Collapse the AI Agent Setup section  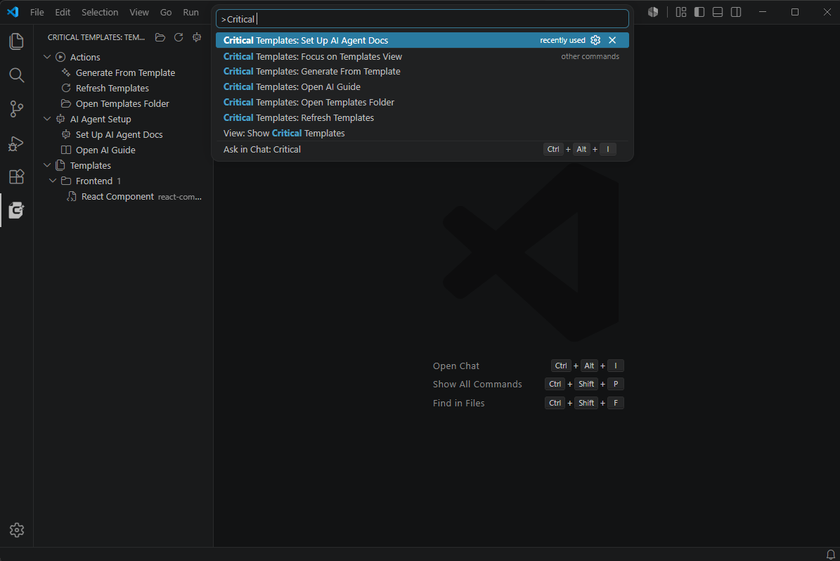[x=47, y=119]
